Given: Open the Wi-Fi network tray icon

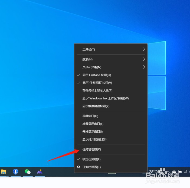Looking at the screenshot, I should coord(186,172).
